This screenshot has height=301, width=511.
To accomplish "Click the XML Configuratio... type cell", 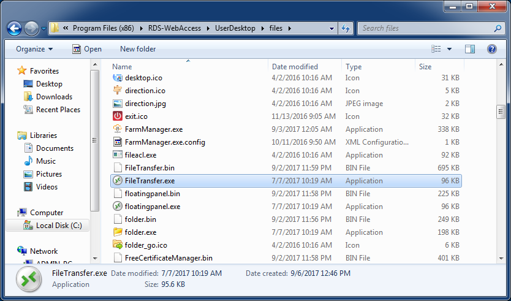I will [x=377, y=142].
